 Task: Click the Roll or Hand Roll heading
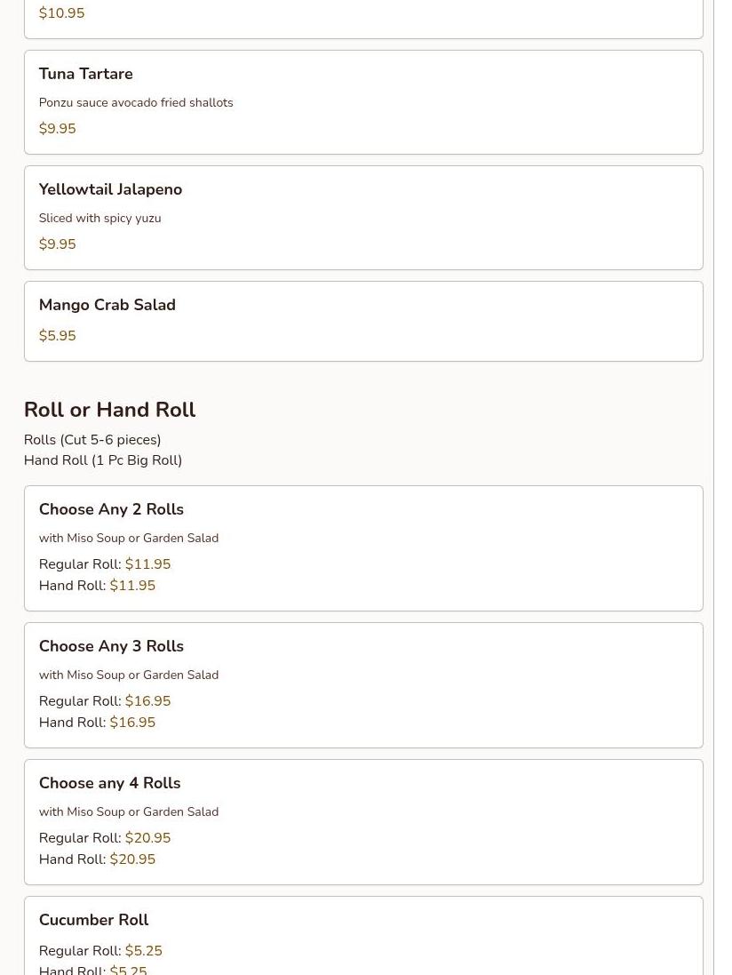click(x=110, y=409)
